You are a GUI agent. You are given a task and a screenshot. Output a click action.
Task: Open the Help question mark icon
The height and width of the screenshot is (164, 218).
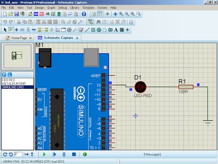tap(84, 14)
